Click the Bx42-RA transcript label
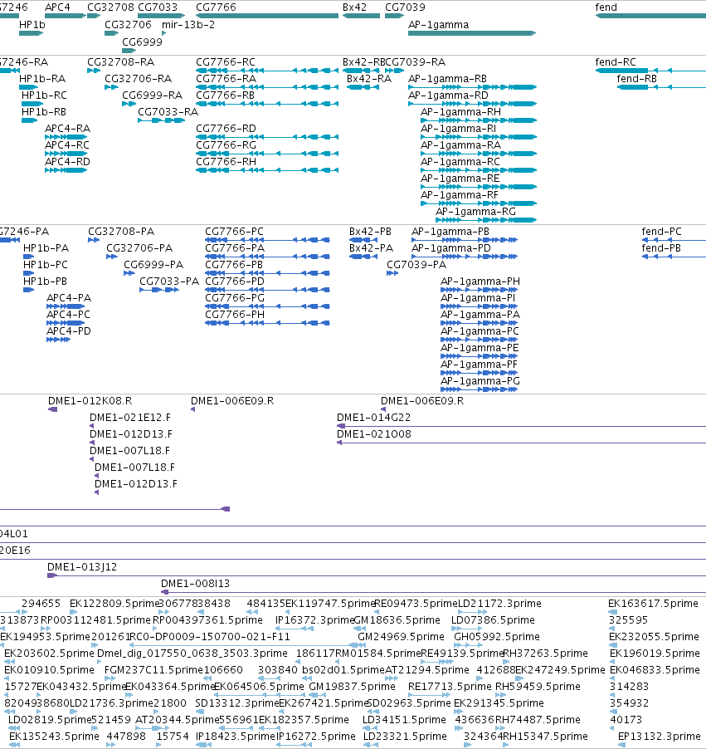 tap(369, 79)
